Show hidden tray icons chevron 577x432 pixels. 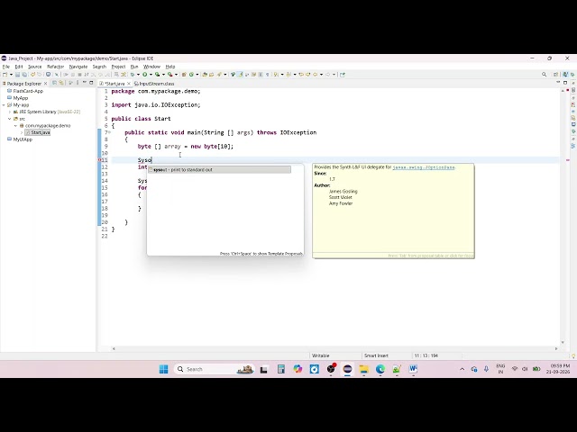pos(463,369)
